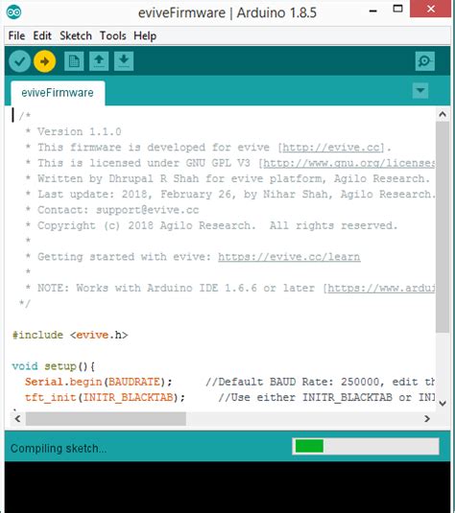The height and width of the screenshot is (513, 455).
Task: Open the File menu
Action: click(x=16, y=35)
